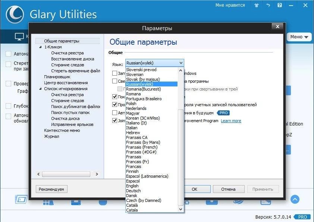
Task: Choose Hebrew from the language list
Action: coord(133,132)
